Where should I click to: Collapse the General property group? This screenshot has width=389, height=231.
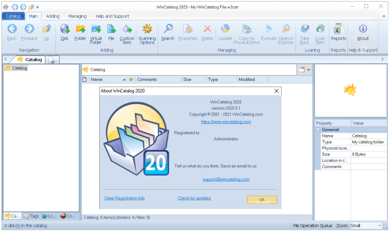[x=318, y=129]
